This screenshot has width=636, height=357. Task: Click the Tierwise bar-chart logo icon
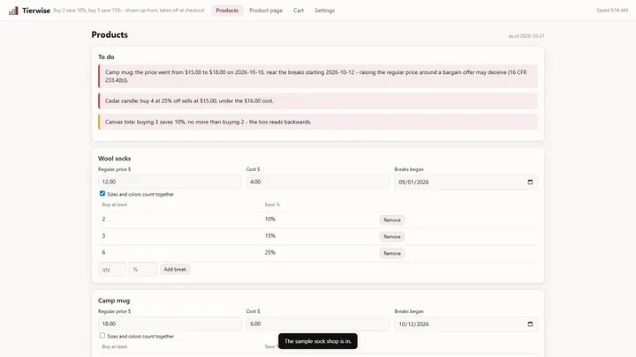13,11
